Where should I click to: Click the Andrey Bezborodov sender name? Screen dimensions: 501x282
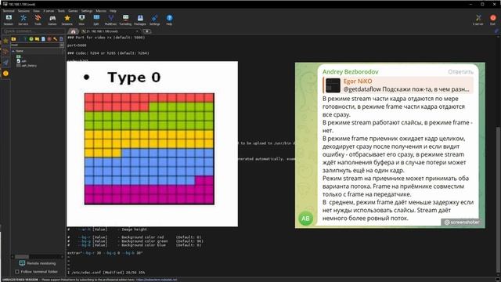[x=350, y=72]
